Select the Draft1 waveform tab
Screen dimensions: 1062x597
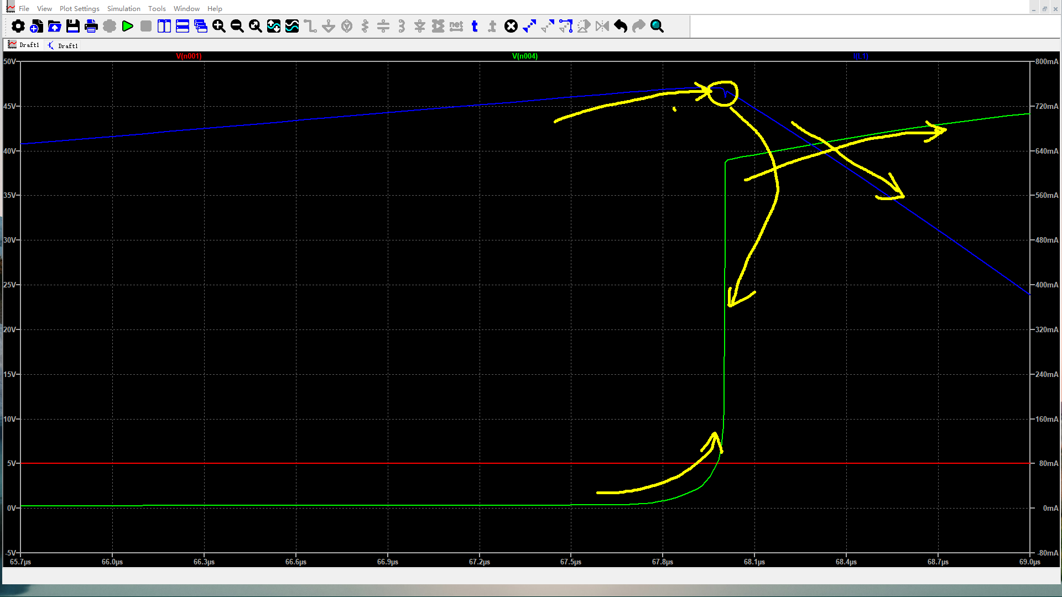(x=24, y=45)
